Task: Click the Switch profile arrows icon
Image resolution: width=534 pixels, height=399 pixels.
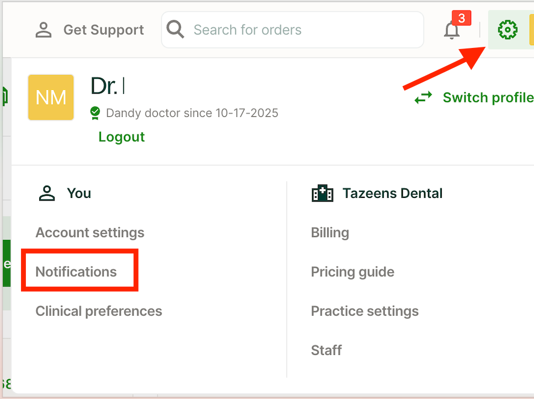Action: [x=424, y=98]
